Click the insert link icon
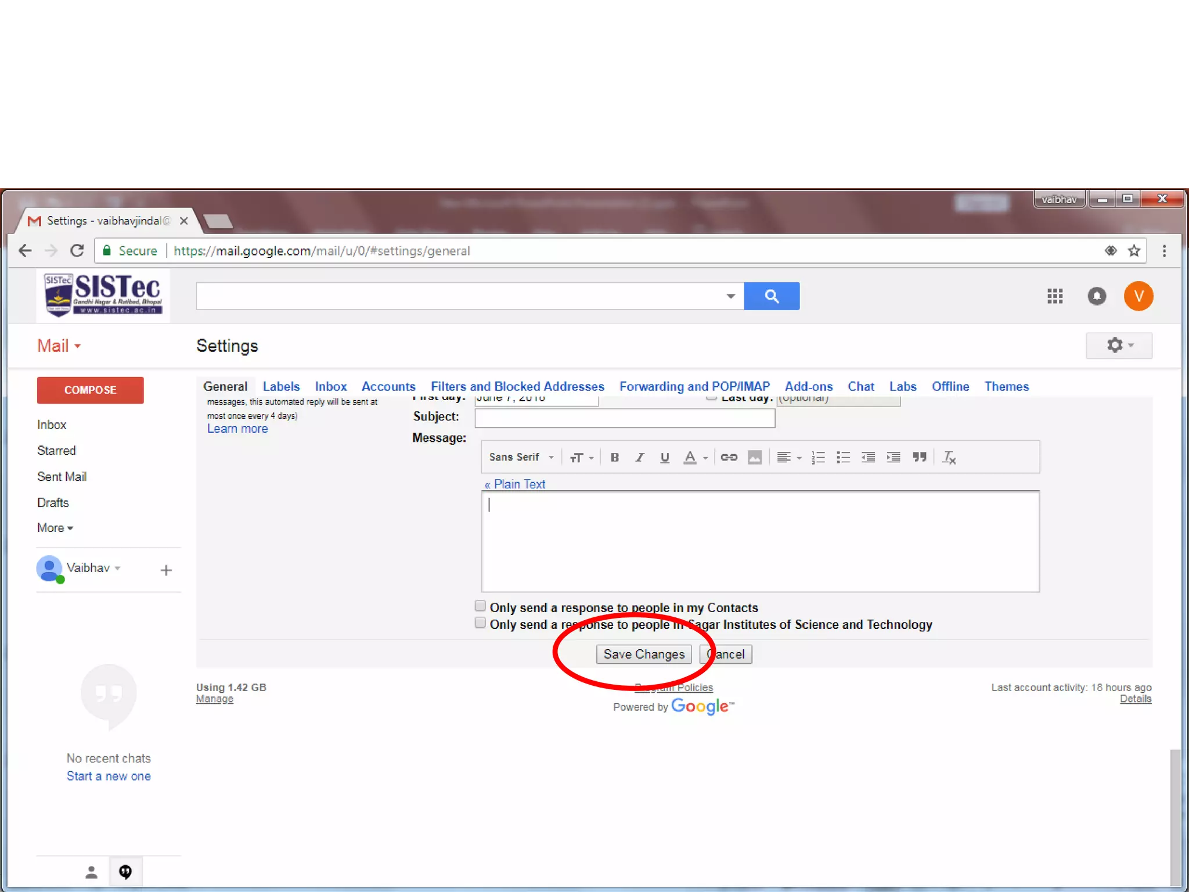1189x892 pixels. point(729,458)
